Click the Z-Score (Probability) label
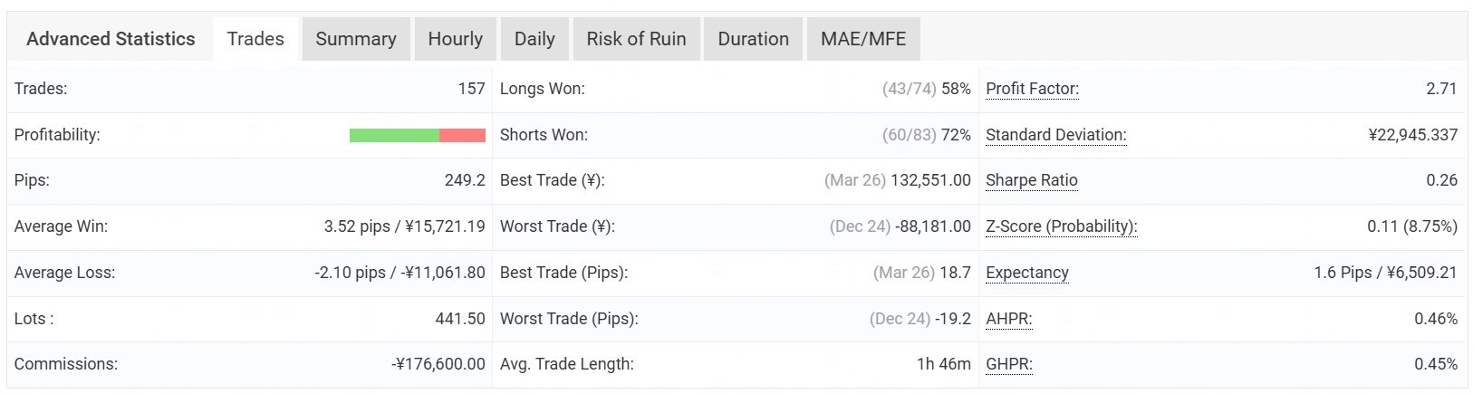Viewport: 1473px width, 394px height. pos(1061,226)
